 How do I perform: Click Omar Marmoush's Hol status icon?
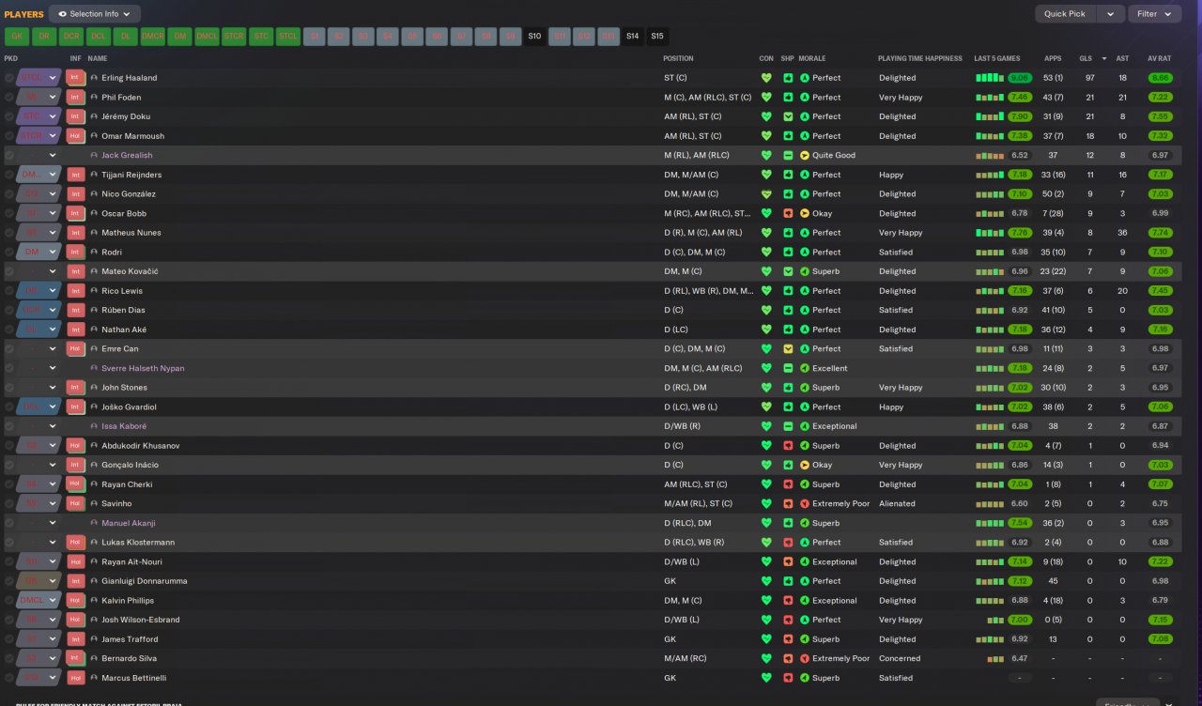[75, 136]
